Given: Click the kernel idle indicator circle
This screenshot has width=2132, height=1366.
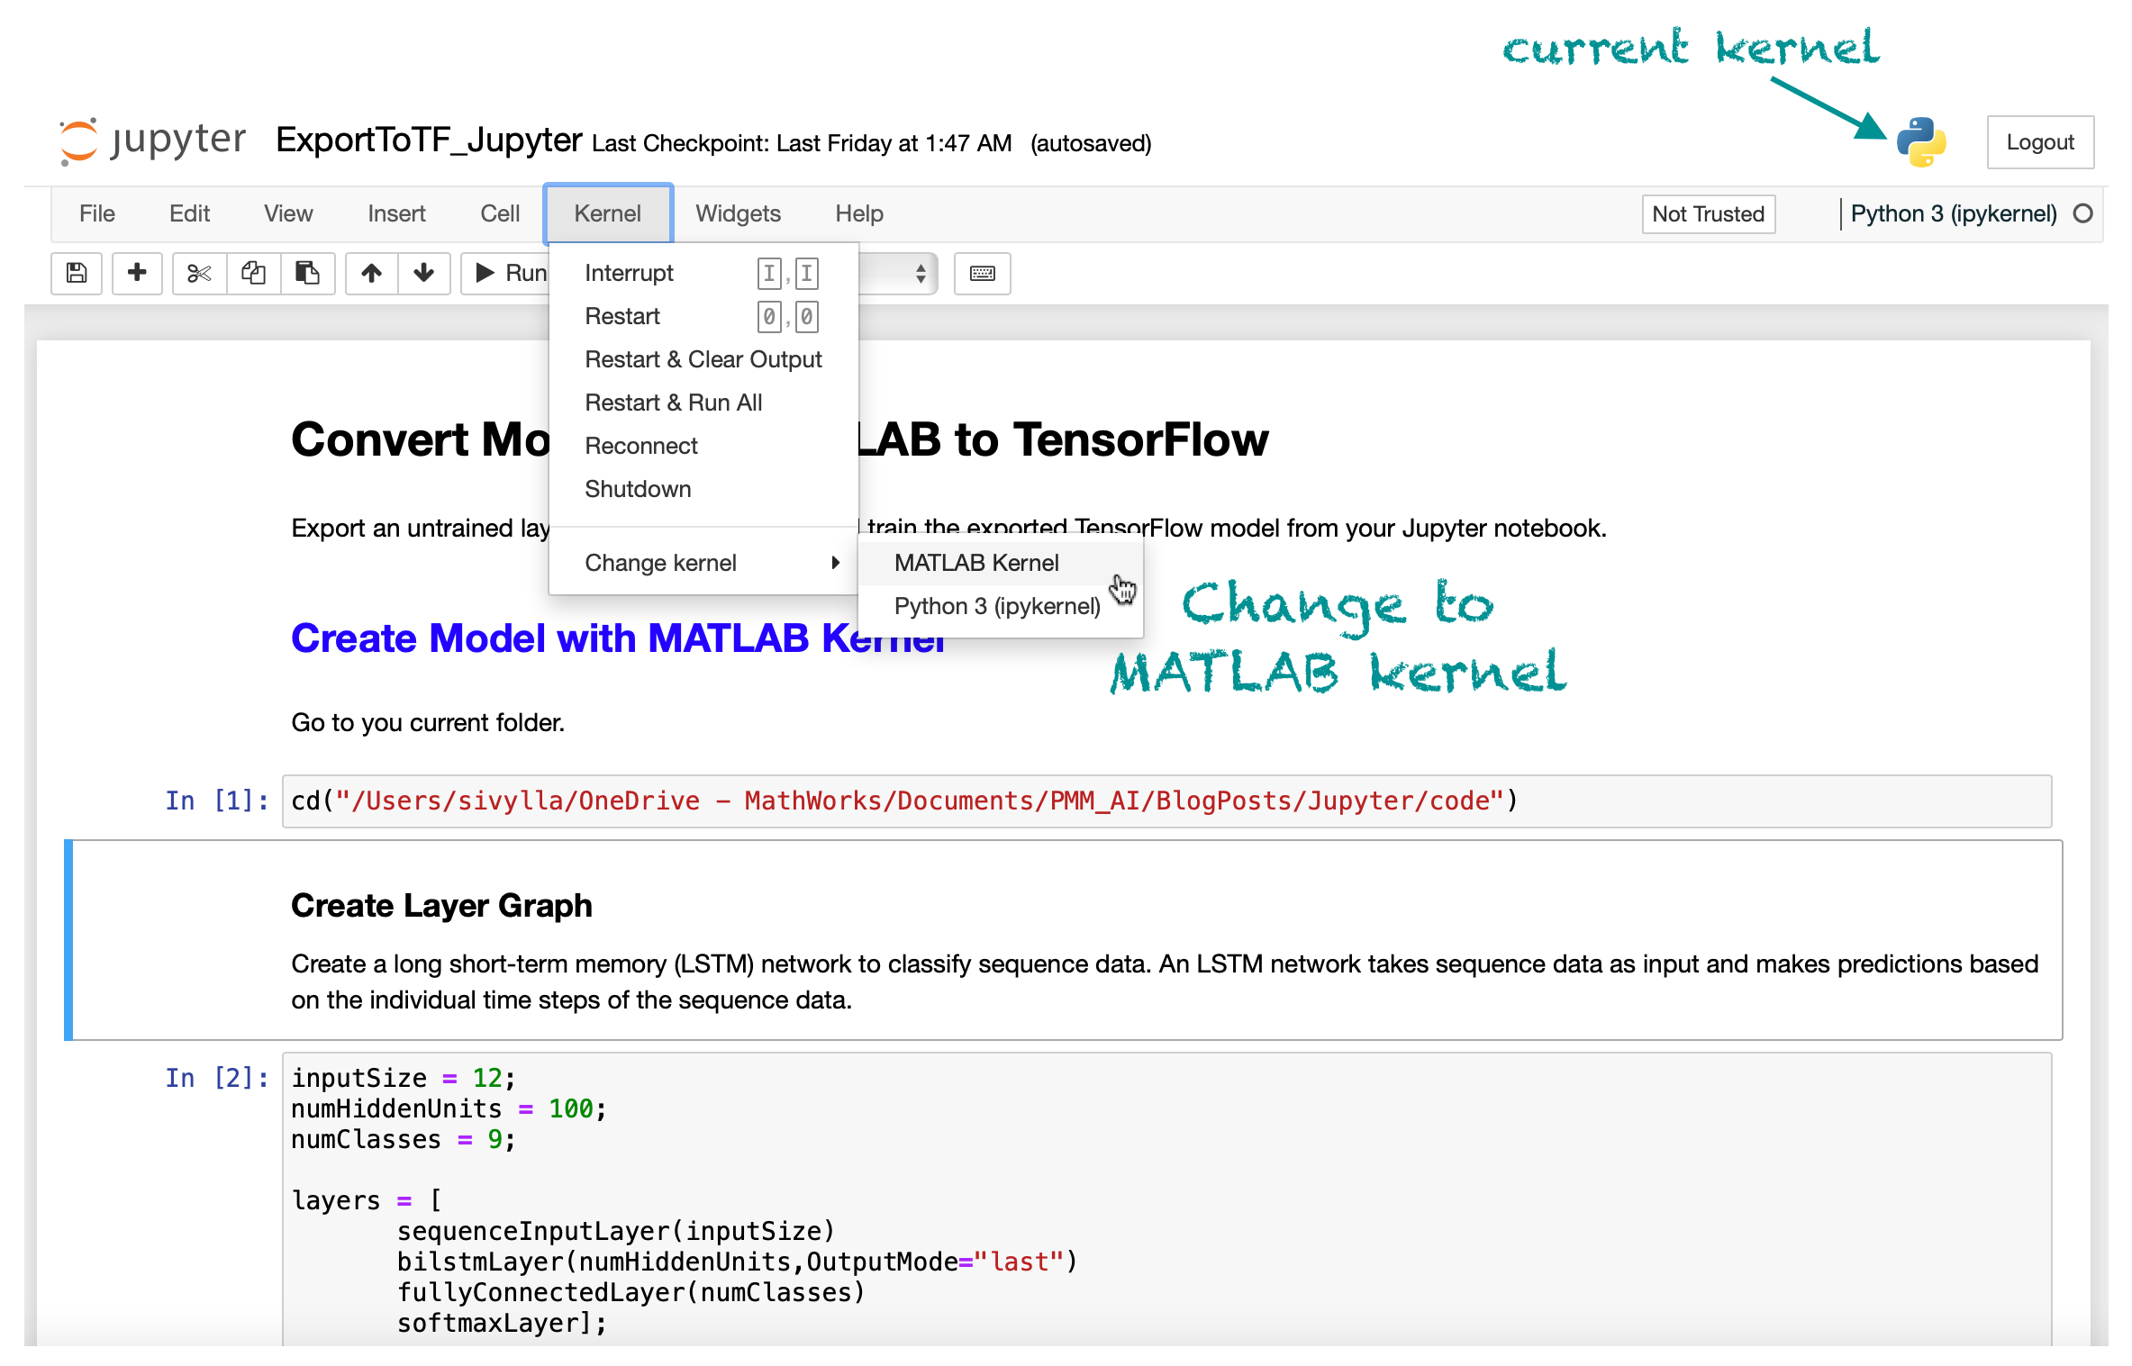Looking at the screenshot, I should (x=2082, y=213).
